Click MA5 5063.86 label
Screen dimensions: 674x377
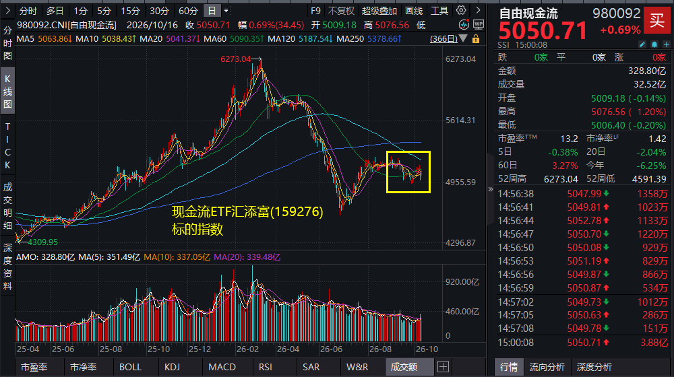point(44,39)
